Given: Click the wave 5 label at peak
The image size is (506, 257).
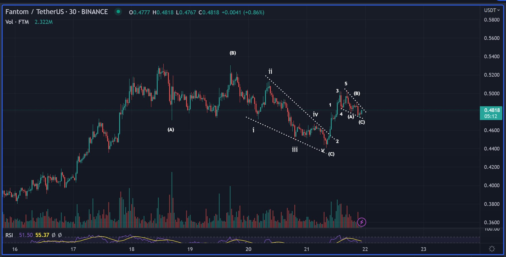Looking at the screenshot, I should click(346, 84).
